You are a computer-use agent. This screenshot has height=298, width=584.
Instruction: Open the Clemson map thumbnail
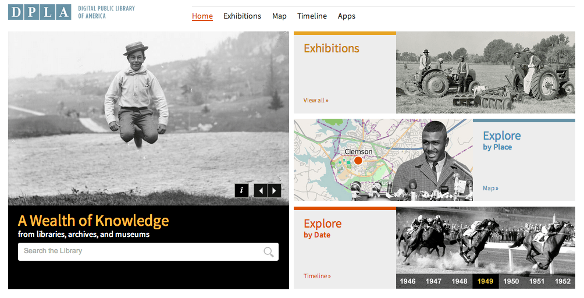383,160
